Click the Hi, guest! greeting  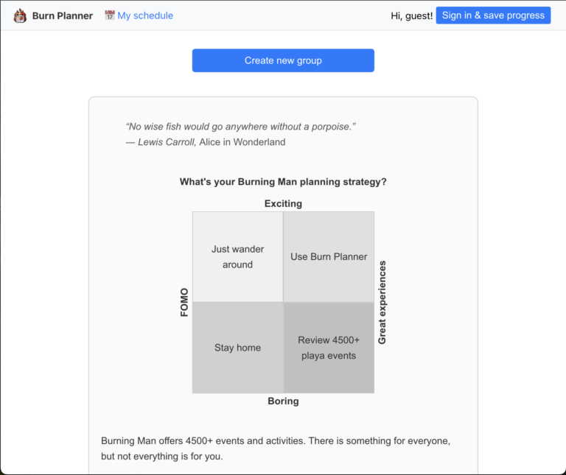point(412,15)
